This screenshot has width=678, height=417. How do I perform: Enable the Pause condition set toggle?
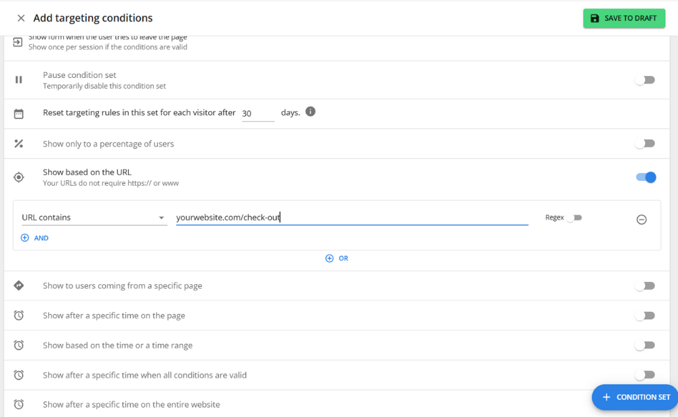click(x=644, y=79)
